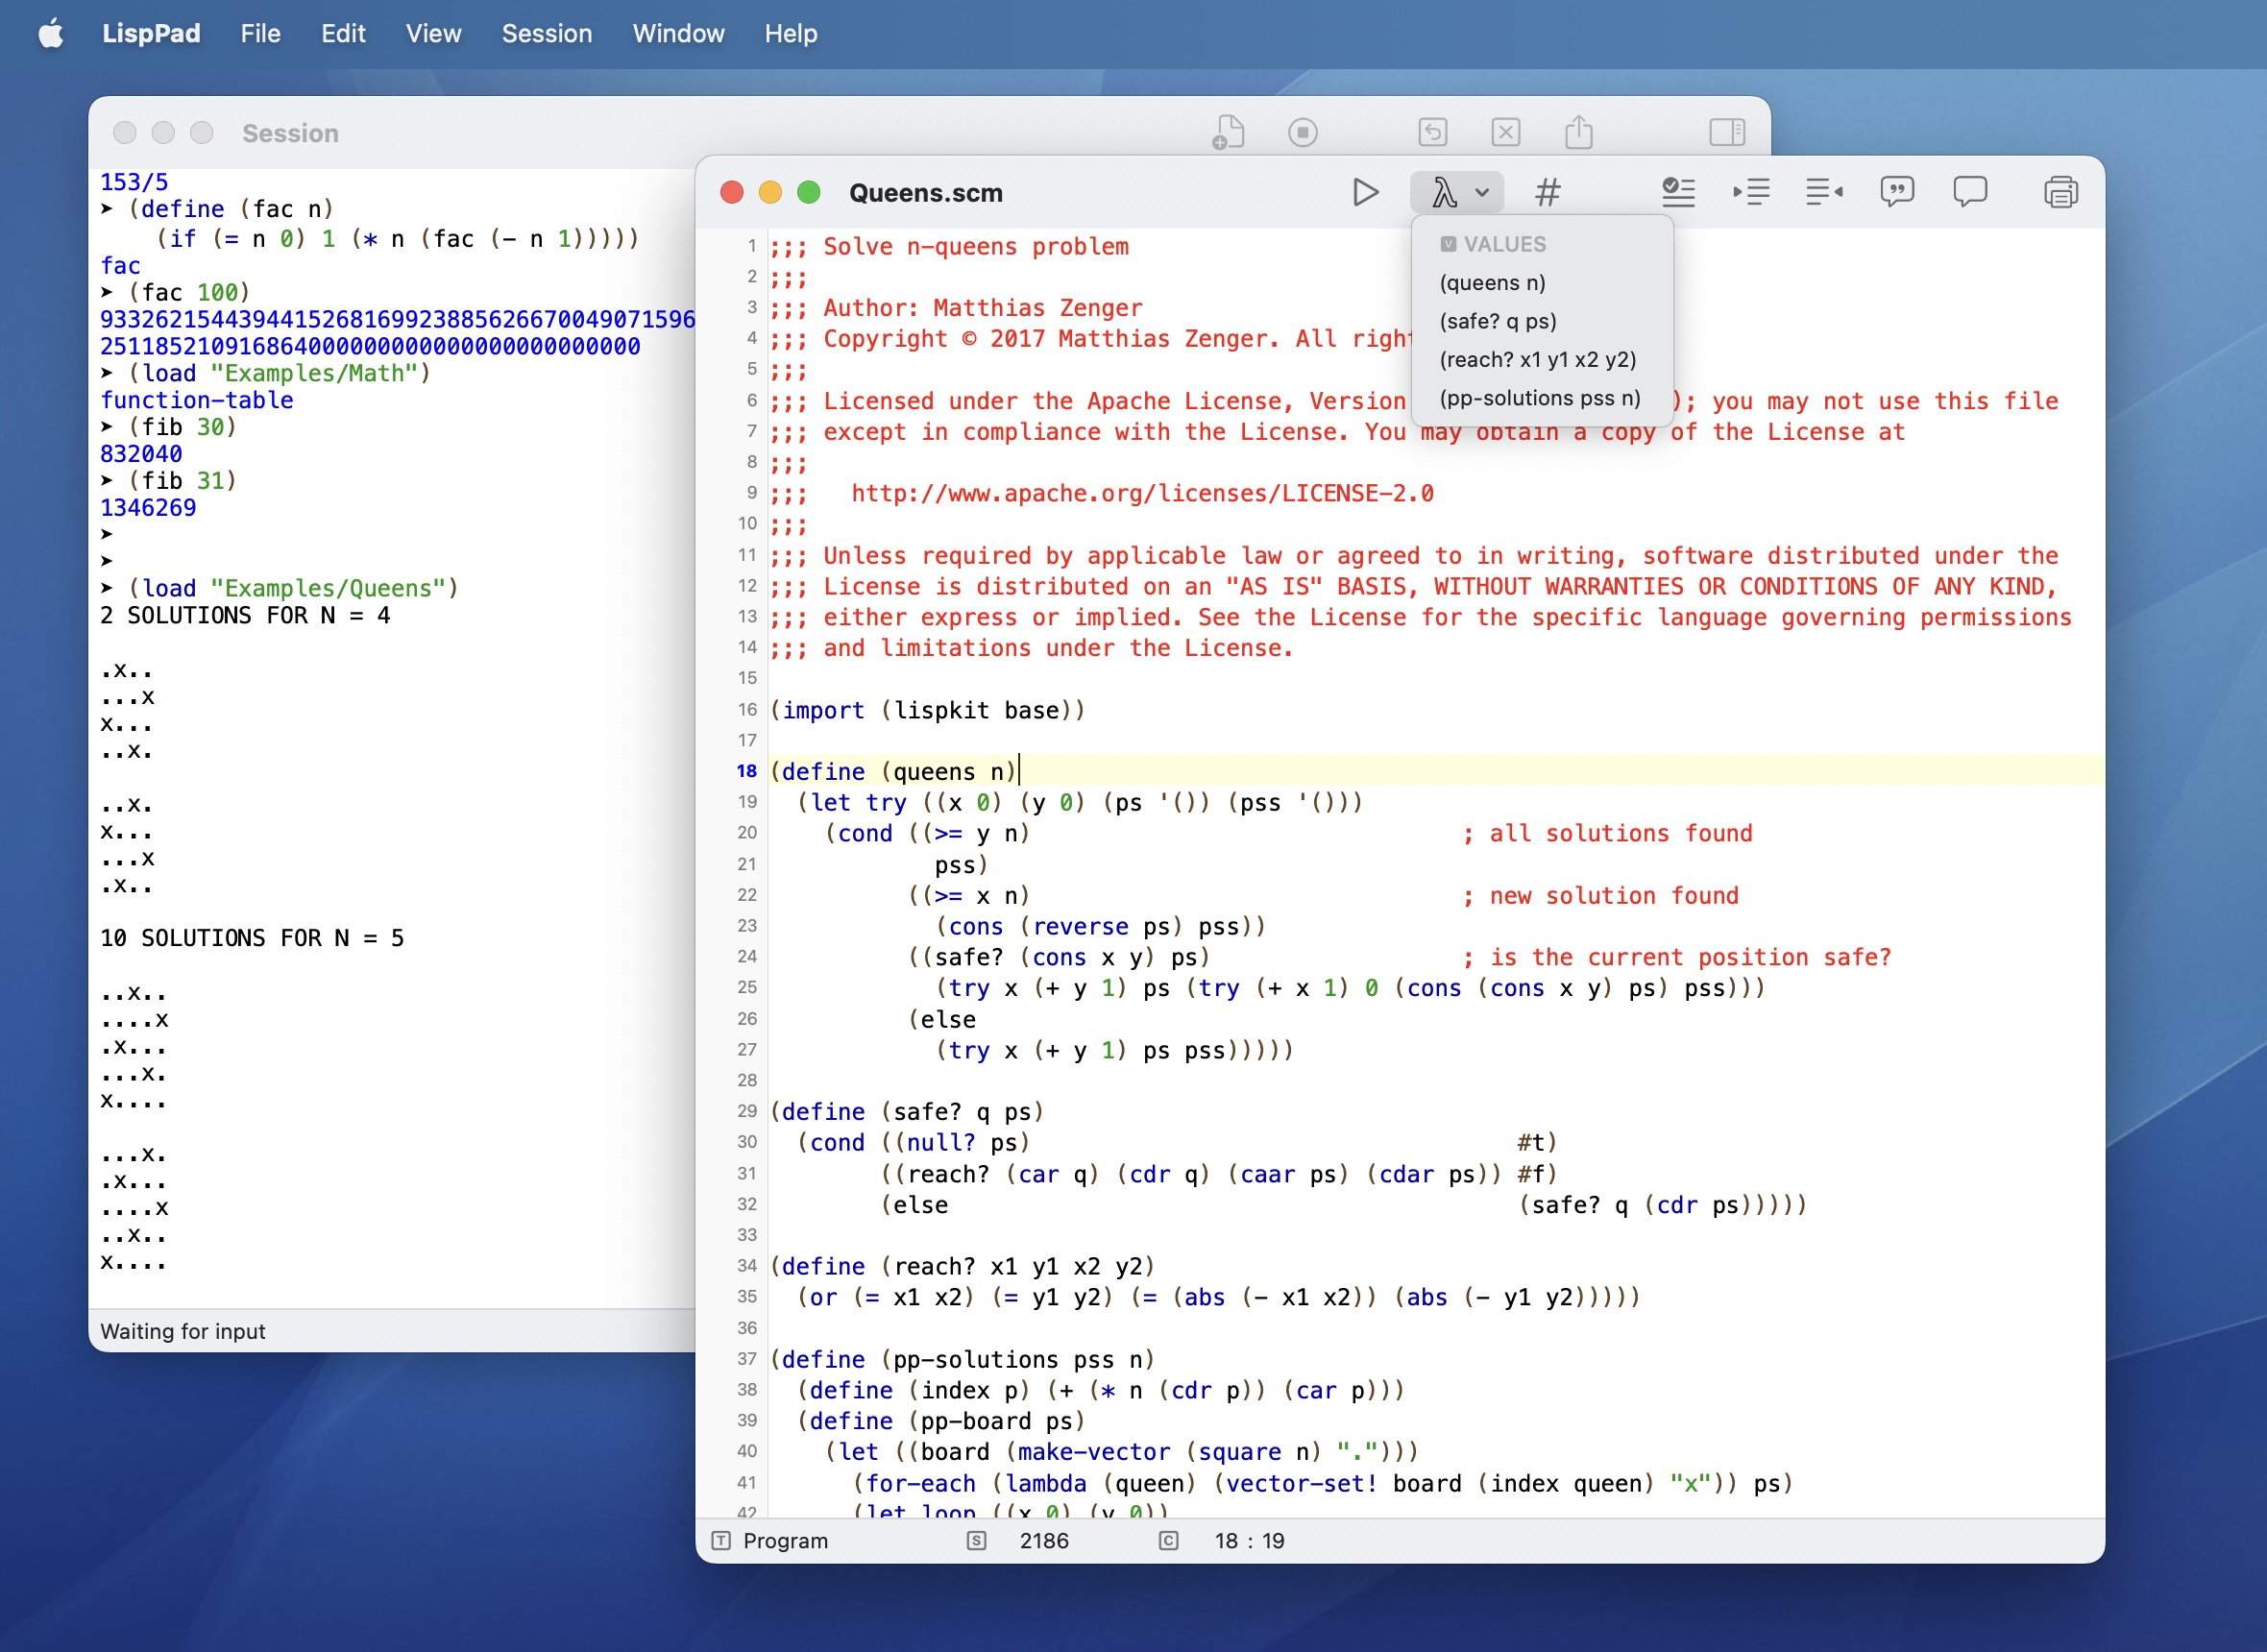Open the Session menu
This screenshot has width=2267, height=1652.
point(546,34)
